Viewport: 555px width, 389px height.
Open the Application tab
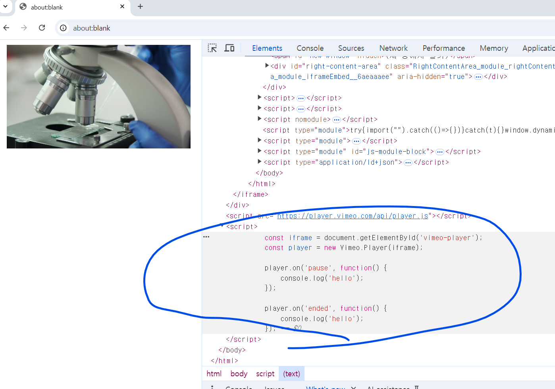click(x=538, y=48)
